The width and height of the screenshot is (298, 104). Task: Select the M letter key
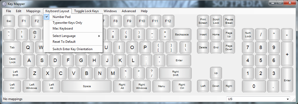113,73
